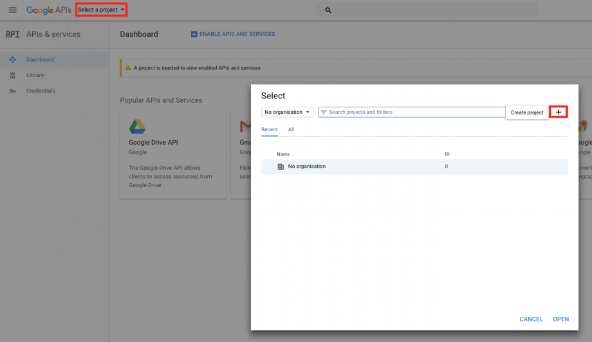
Task: Click Enable APIs and Services link
Action: pyautogui.click(x=233, y=34)
